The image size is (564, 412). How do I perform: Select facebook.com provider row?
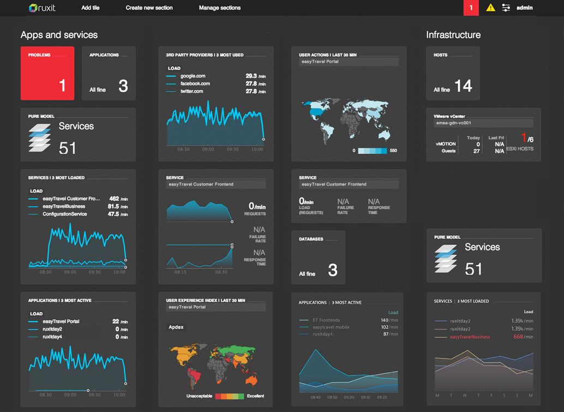(216, 83)
